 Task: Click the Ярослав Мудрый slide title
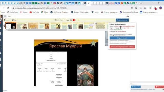tap(66, 46)
